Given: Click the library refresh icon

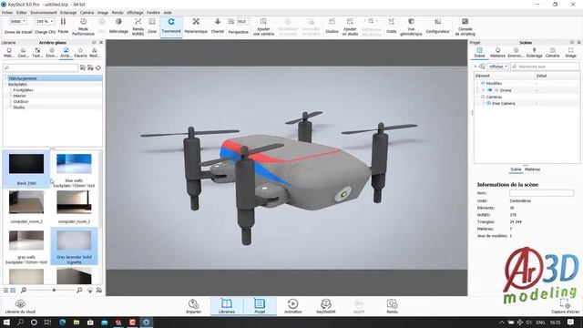Looking at the screenshot, I should (98, 67).
